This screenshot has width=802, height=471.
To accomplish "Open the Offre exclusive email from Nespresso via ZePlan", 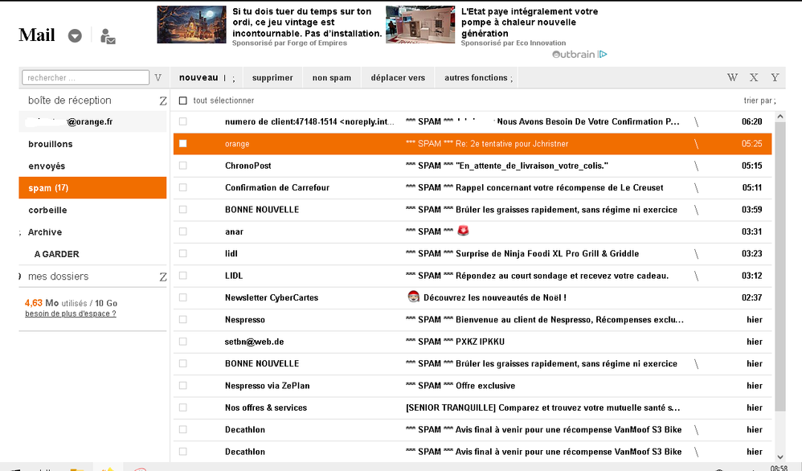I will (460, 386).
